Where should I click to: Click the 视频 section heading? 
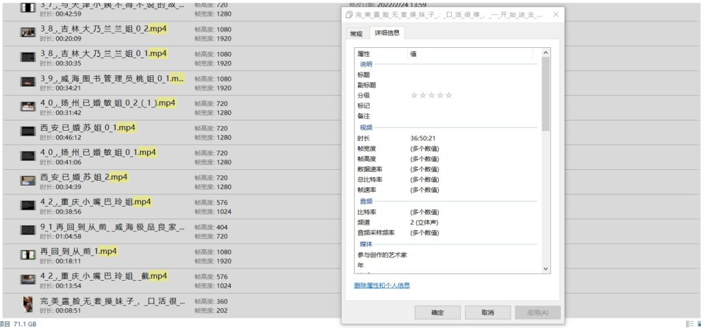point(366,127)
